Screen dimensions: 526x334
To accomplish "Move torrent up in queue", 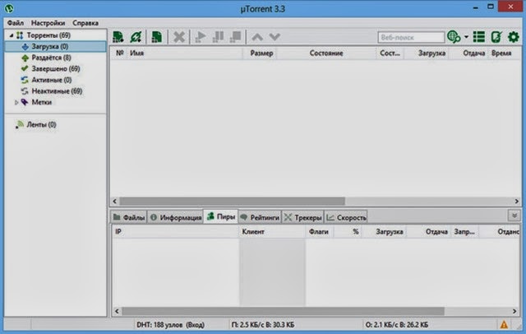I will pos(257,37).
